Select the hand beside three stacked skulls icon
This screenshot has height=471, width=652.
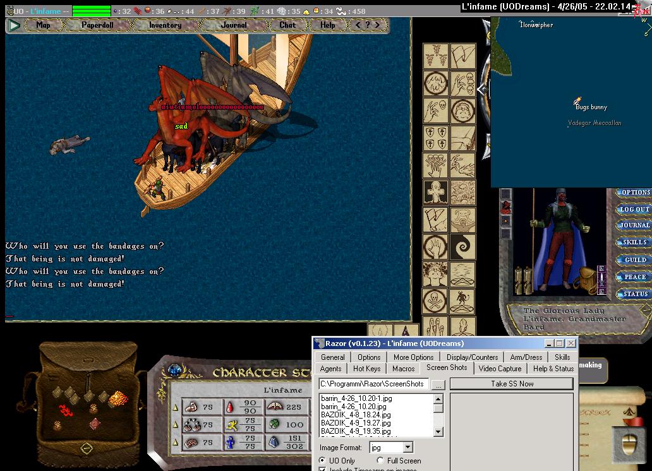click(x=462, y=83)
